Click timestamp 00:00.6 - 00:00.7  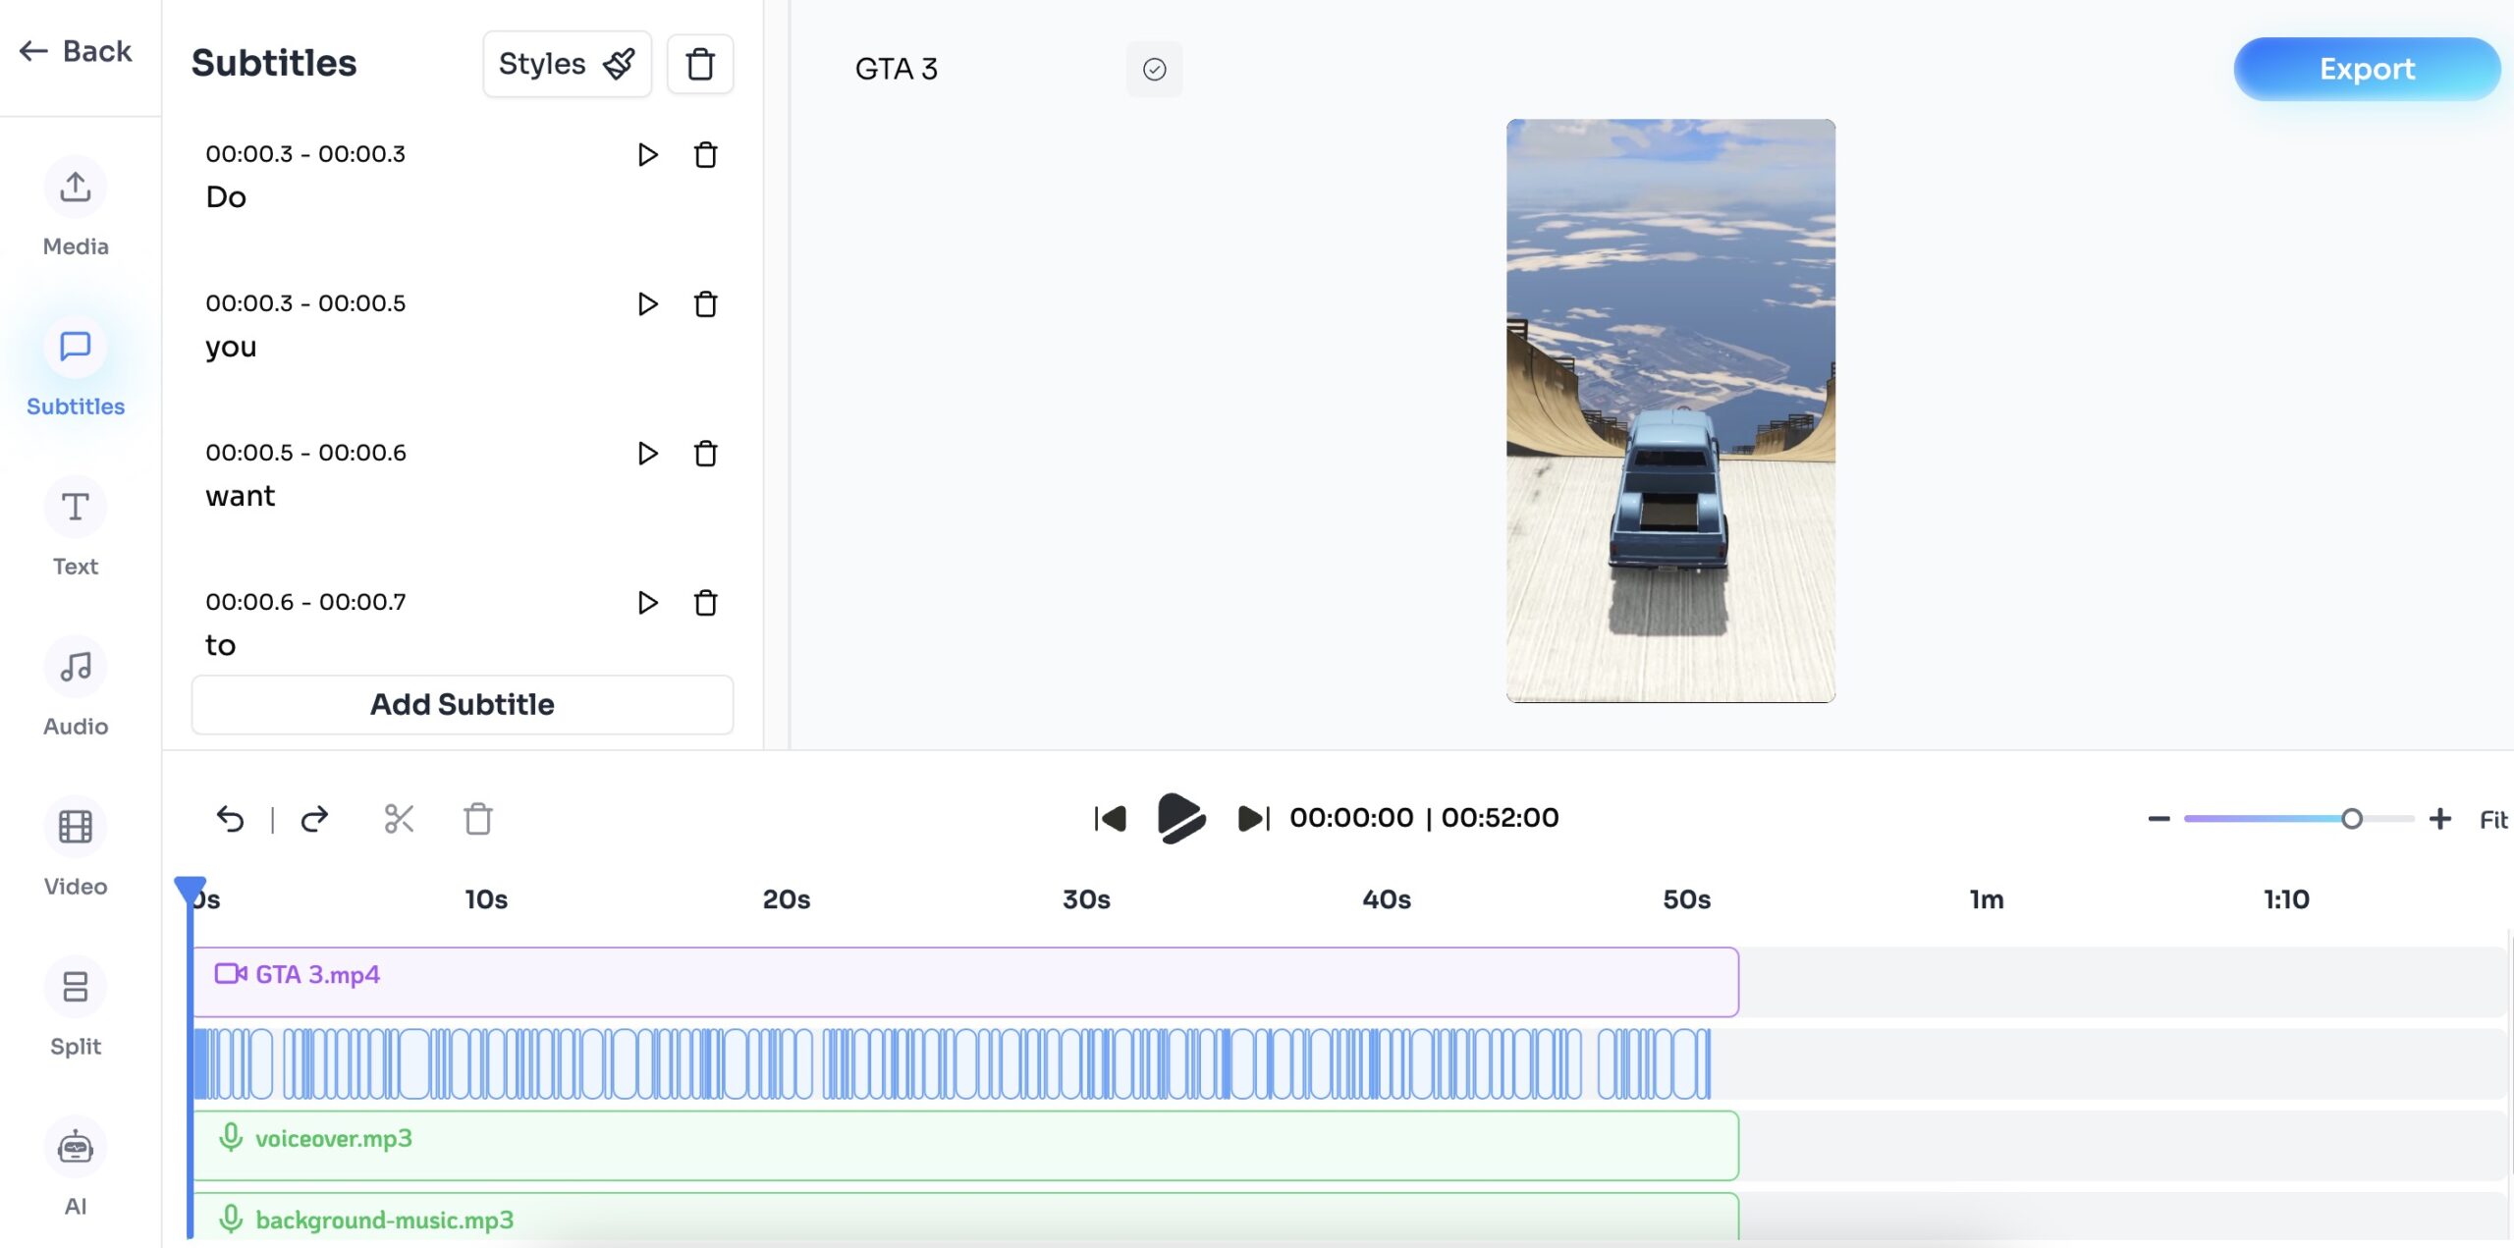tap(305, 602)
